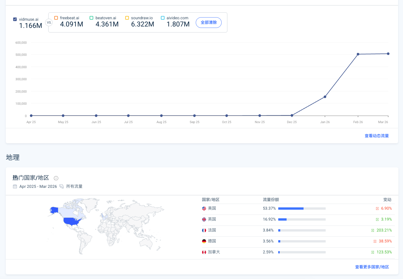Click the info icon beside 热门国家/地区
The image size is (403, 279).
(x=56, y=178)
